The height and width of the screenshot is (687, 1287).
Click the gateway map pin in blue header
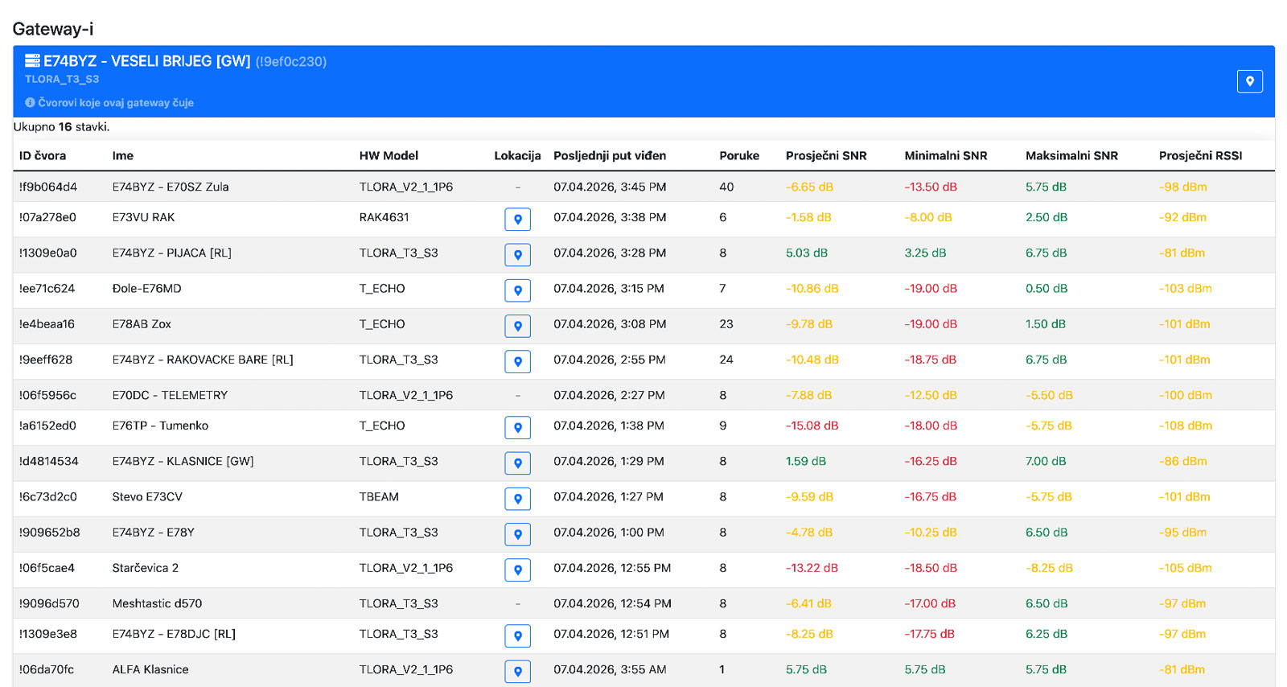click(1249, 81)
